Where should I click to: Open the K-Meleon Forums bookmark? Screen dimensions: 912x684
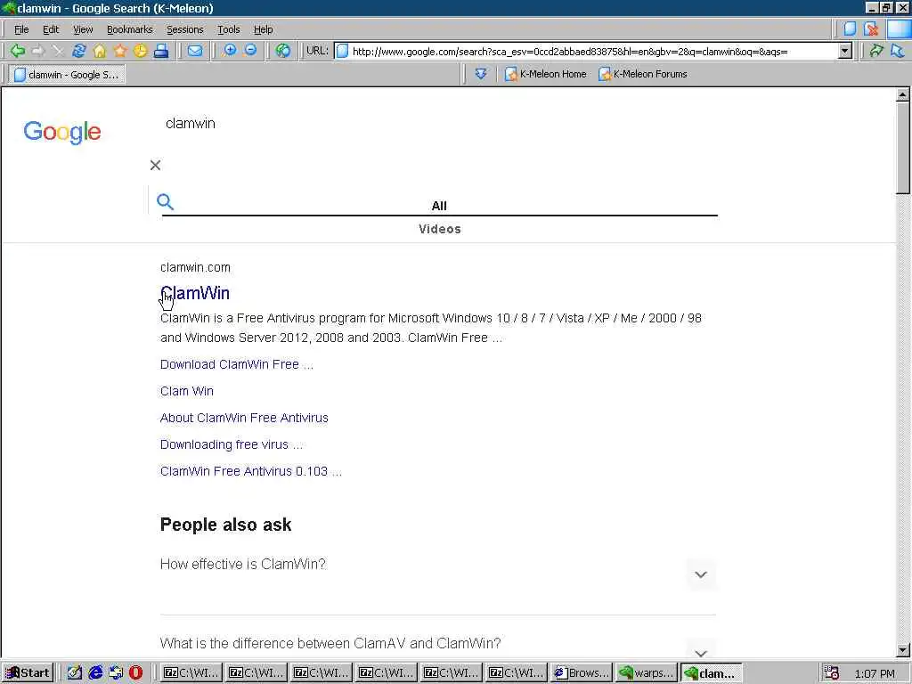(x=643, y=74)
